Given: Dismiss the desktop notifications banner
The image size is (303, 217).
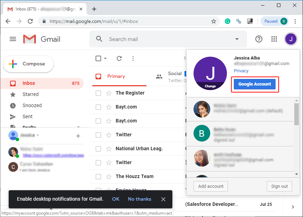Looking at the screenshot, I should (163, 199).
